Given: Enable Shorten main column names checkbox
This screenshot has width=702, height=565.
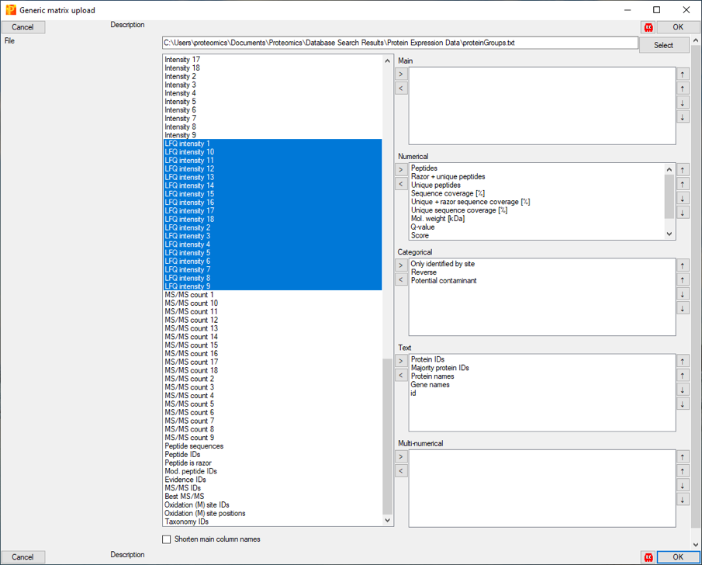Looking at the screenshot, I should pos(167,539).
